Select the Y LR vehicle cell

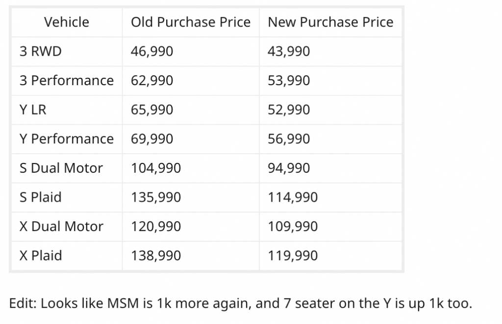pos(67,110)
